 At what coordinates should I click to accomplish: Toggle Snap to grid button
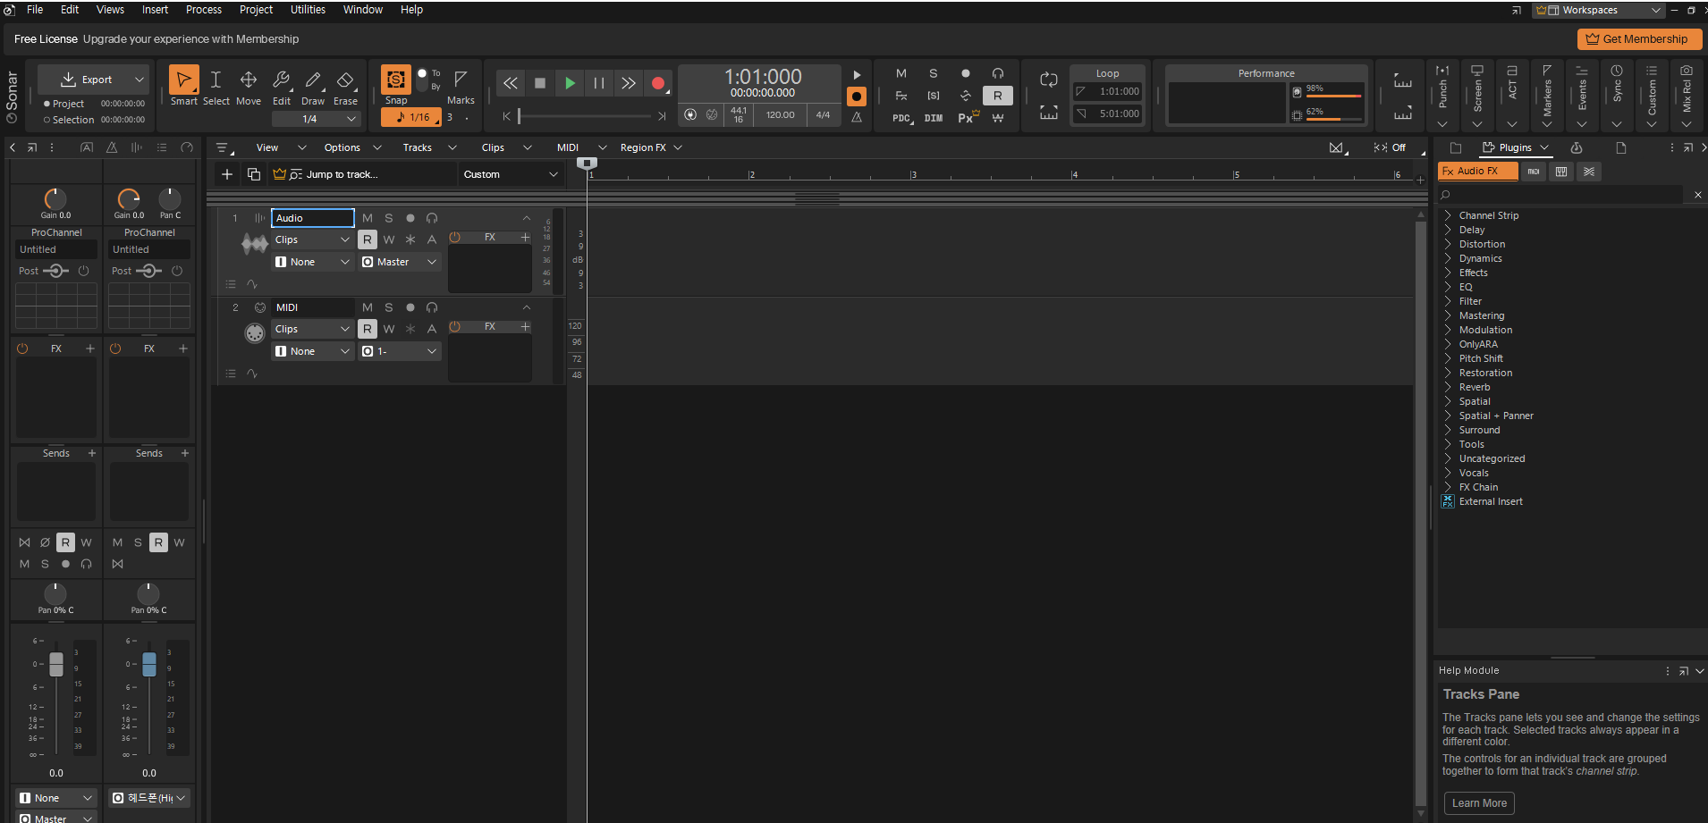[x=395, y=80]
